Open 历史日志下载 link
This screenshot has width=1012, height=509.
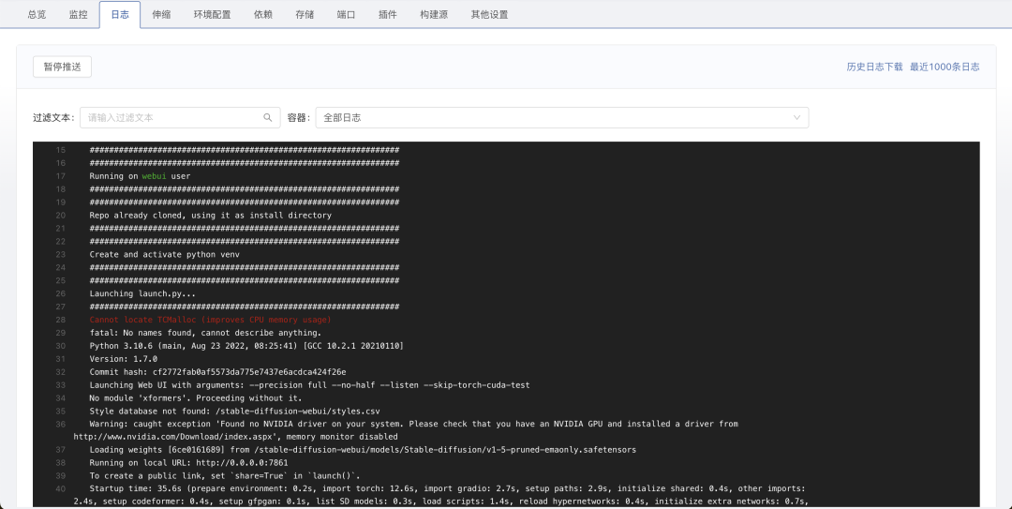coord(874,67)
